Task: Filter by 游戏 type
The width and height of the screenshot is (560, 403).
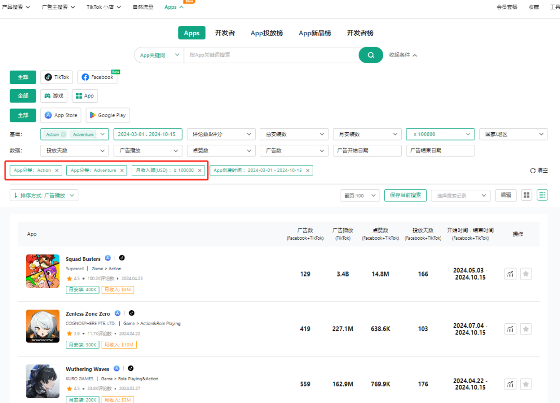Action: [54, 96]
